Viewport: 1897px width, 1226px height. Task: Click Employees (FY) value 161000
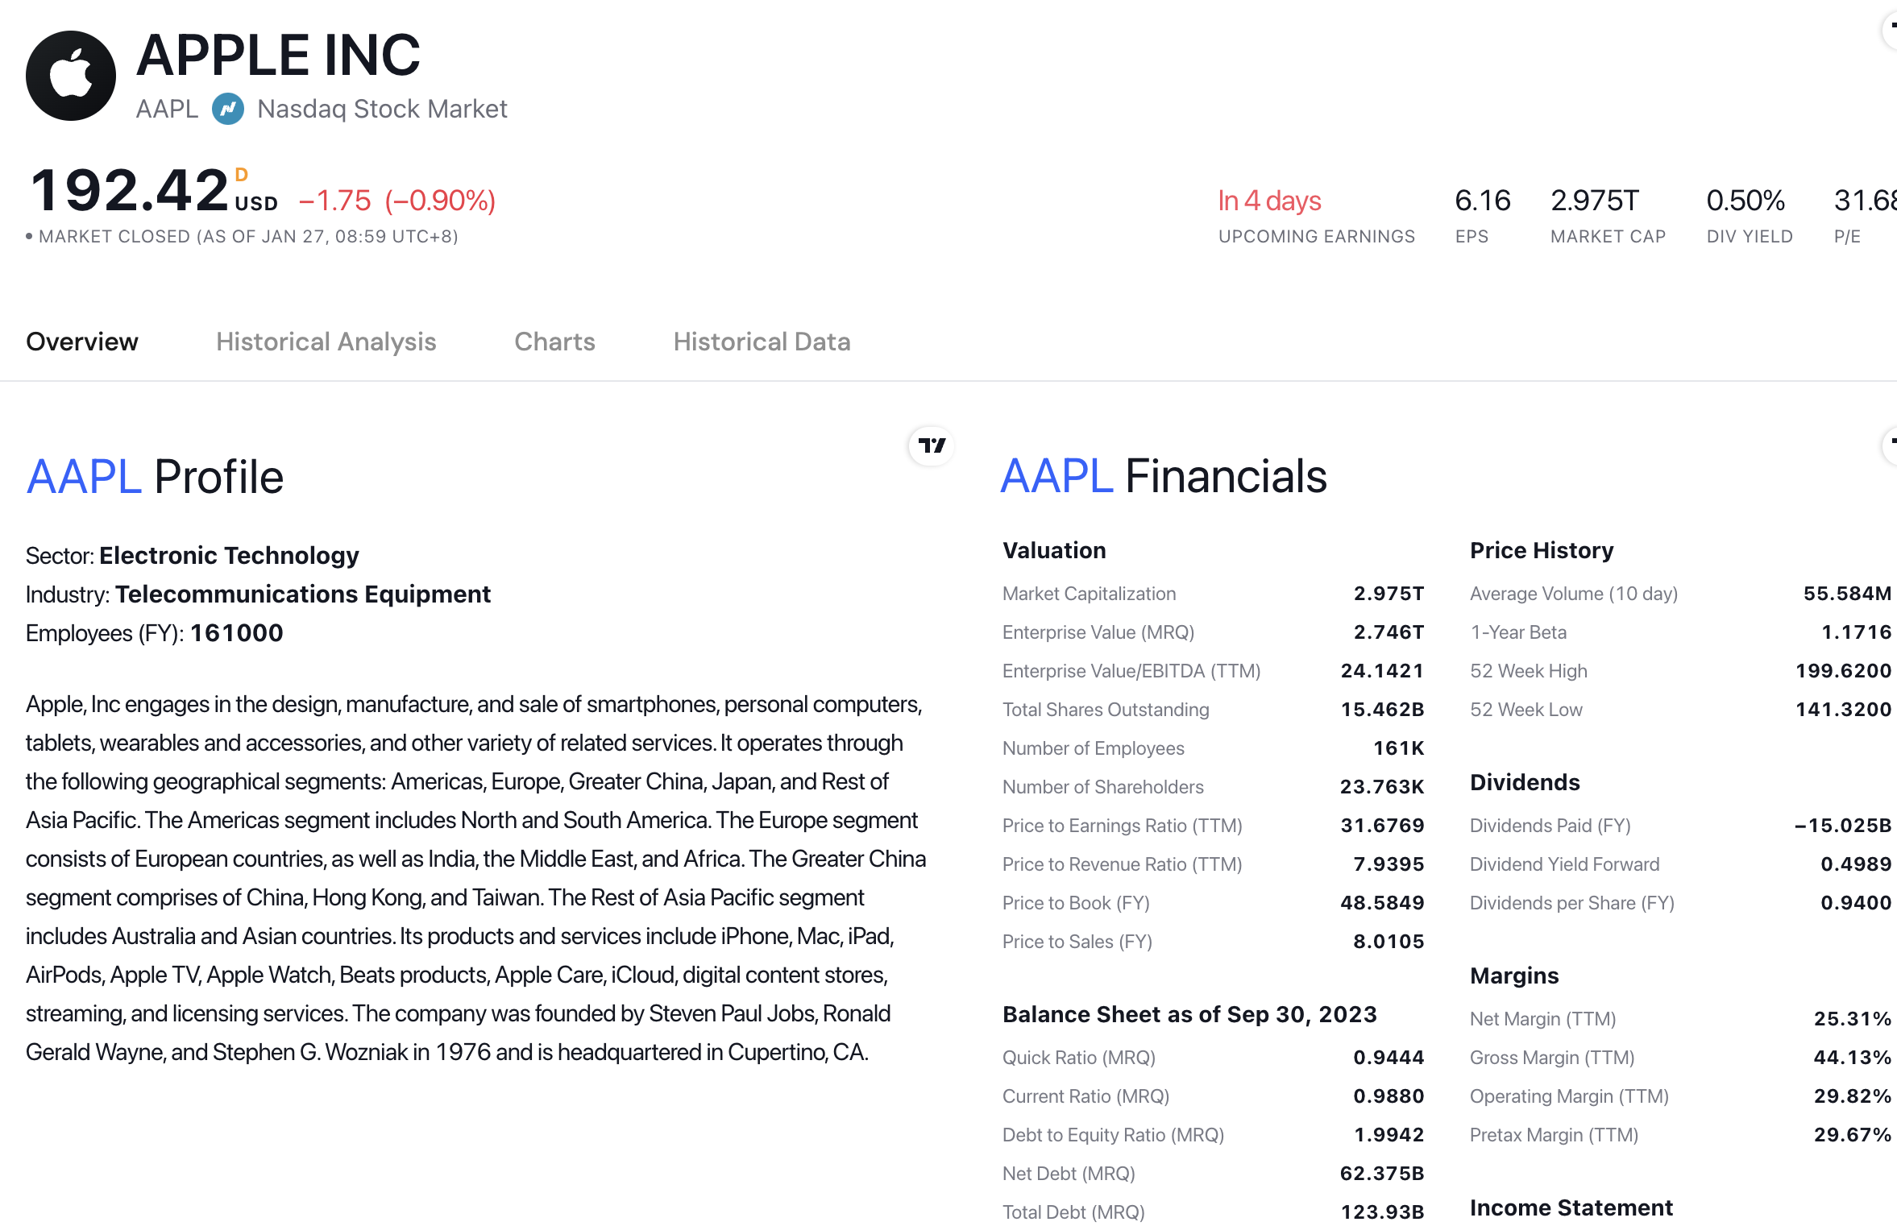tap(237, 632)
